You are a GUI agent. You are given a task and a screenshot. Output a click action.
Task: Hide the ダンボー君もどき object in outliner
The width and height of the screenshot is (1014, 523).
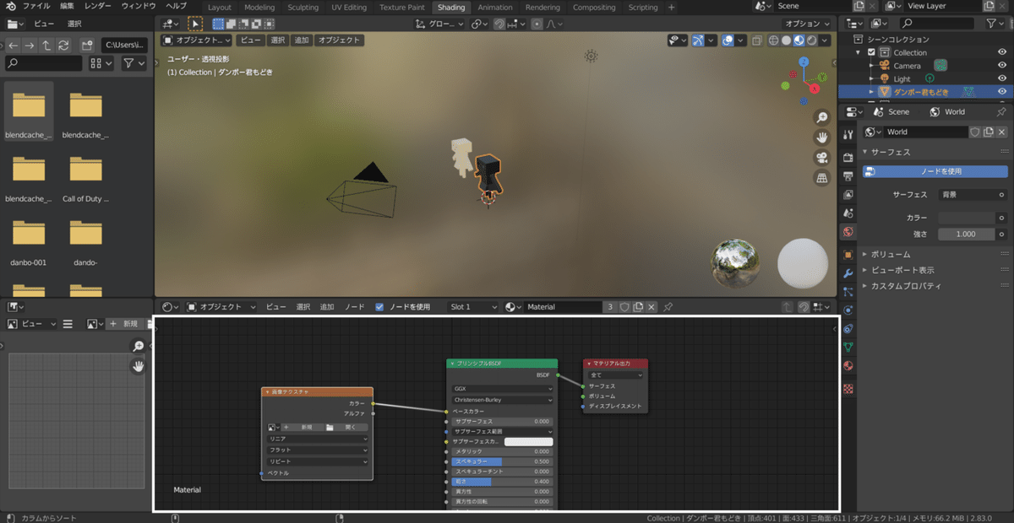point(1002,91)
